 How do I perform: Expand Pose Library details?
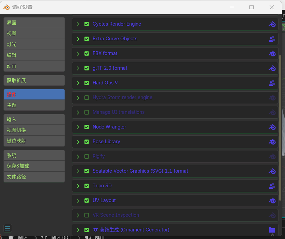78,142
